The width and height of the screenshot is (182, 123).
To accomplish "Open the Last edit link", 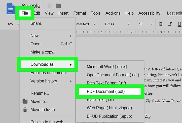I will tap(174, 13).
